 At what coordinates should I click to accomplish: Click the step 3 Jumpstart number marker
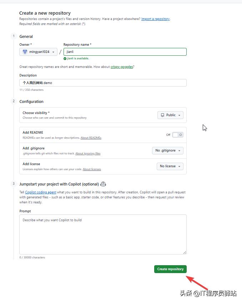click(x=14, y=184)
